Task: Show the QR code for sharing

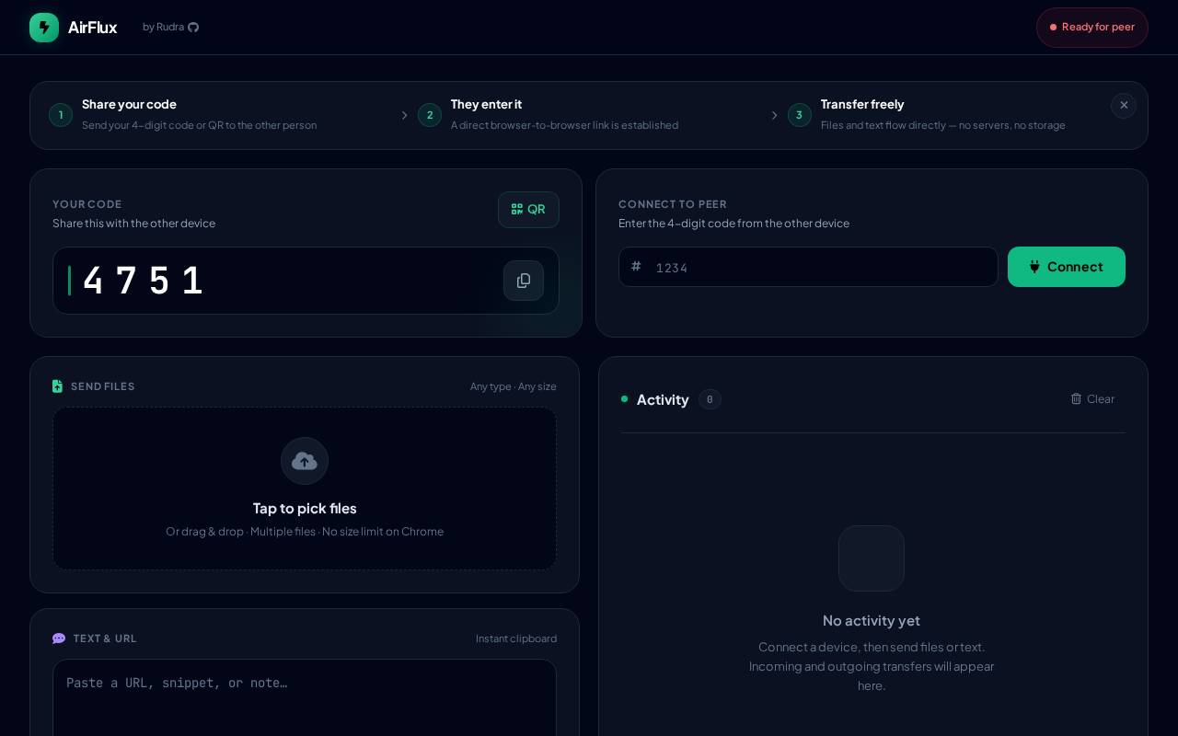Action: pos(528,210)
